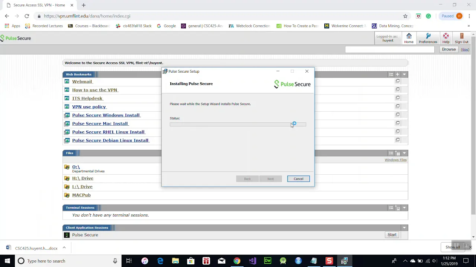The height and width of the screenshot is (267, 476).
Task: Click new-window icon for Pulse Secure Mac Install
Action: [398, 123]
